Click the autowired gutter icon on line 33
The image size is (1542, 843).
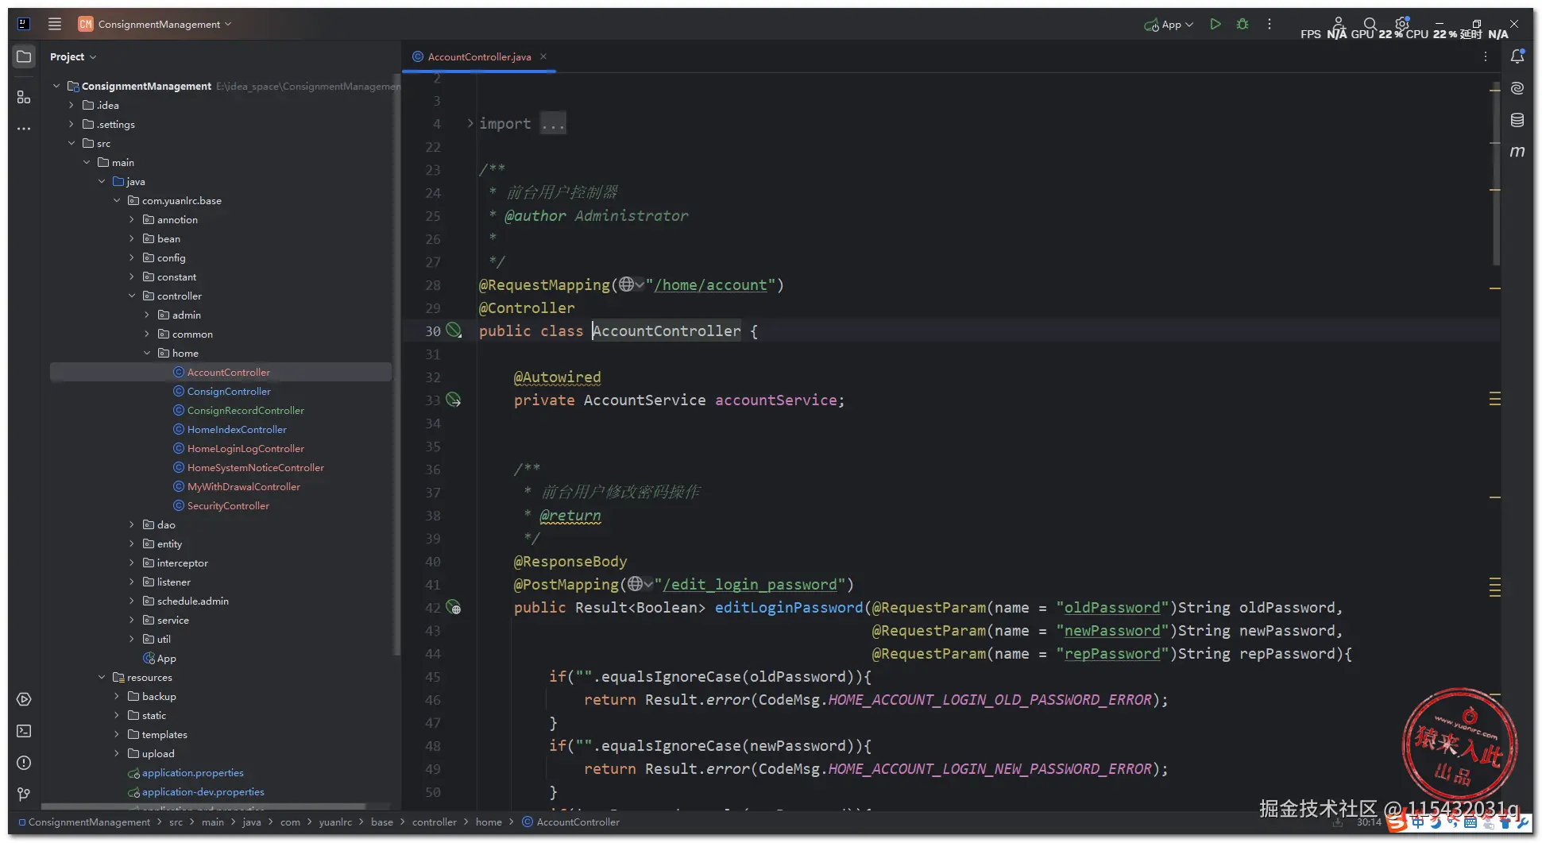click(454, 400)
